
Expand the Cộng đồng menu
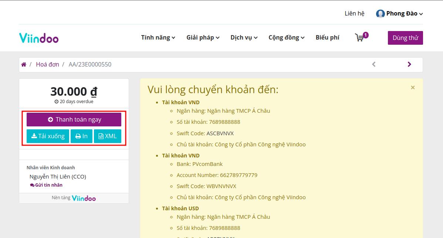click(x=287, y=38)
